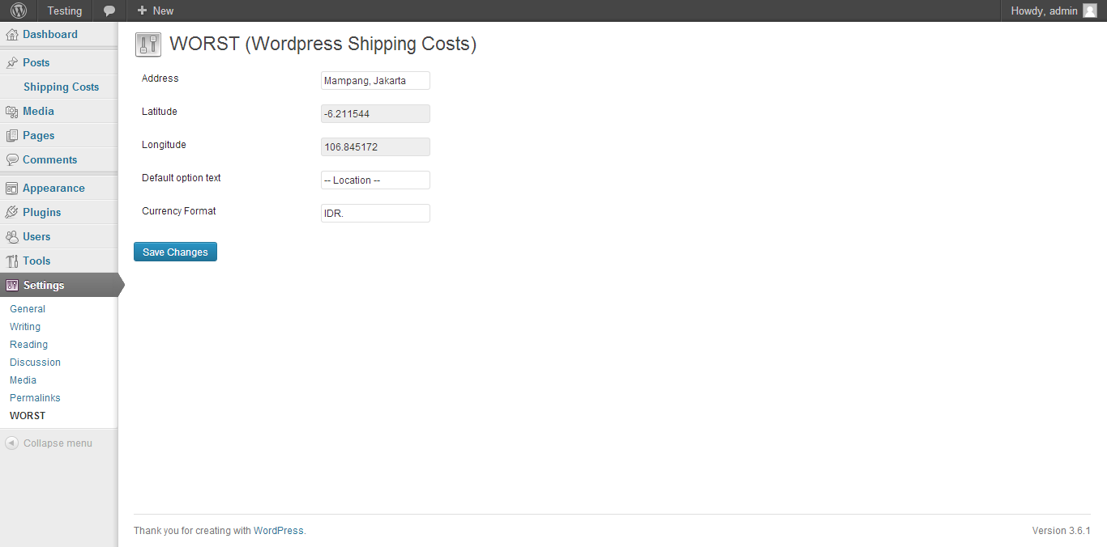Click the settings page heading icon
This screenshot has height=547, width=1107.
(148, 45)
